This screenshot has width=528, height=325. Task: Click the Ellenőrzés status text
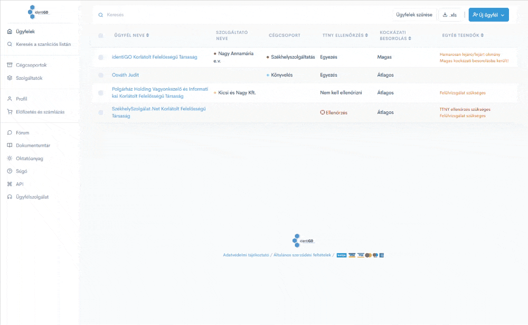tap(336, 113)
